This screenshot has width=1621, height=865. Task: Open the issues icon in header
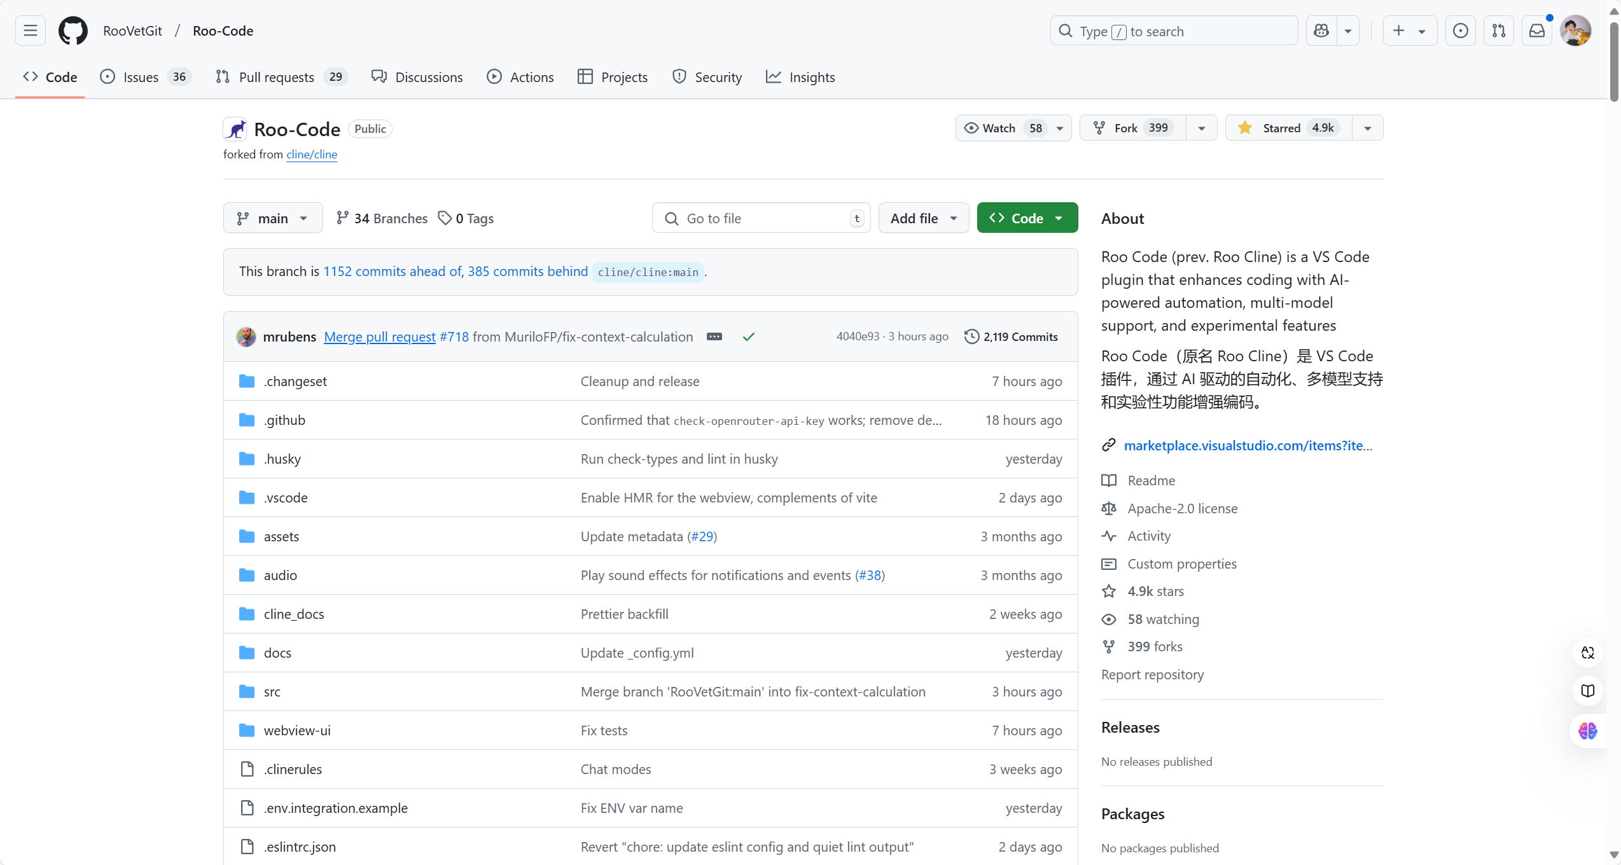click(1461, 31)
